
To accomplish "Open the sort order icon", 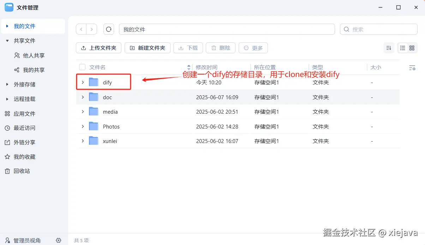I will pos(389,48).
